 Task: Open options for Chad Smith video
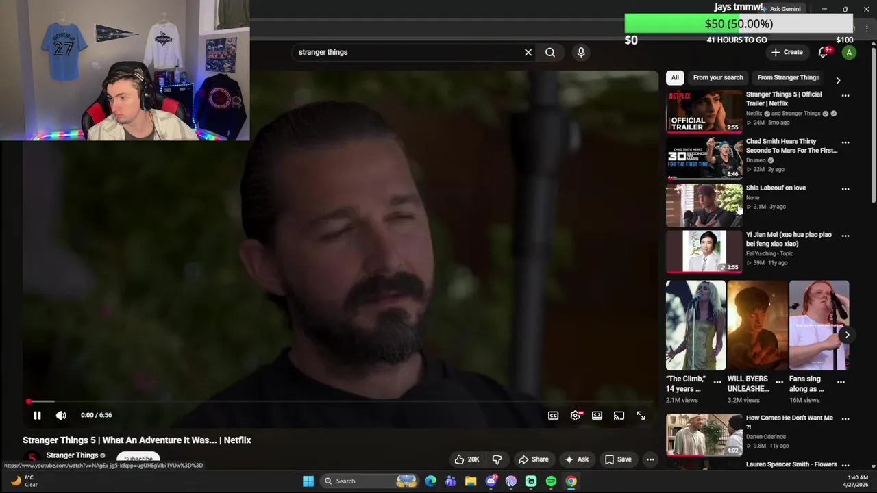(x=845, y=142)
